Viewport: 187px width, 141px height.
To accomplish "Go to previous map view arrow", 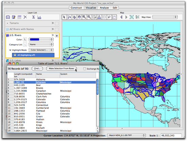I will pyautogui.click(x=121, y=17).
